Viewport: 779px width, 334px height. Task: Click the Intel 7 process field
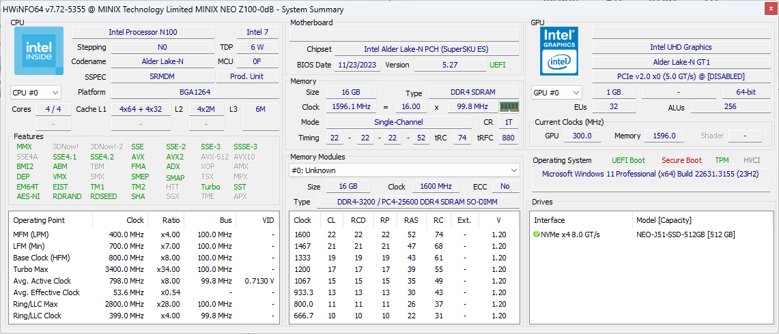257,32
